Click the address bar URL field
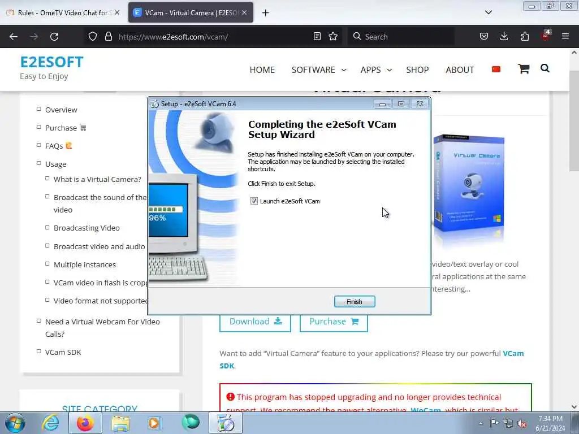Viewport: 579px width, 434px height. [x=214, y=37]
